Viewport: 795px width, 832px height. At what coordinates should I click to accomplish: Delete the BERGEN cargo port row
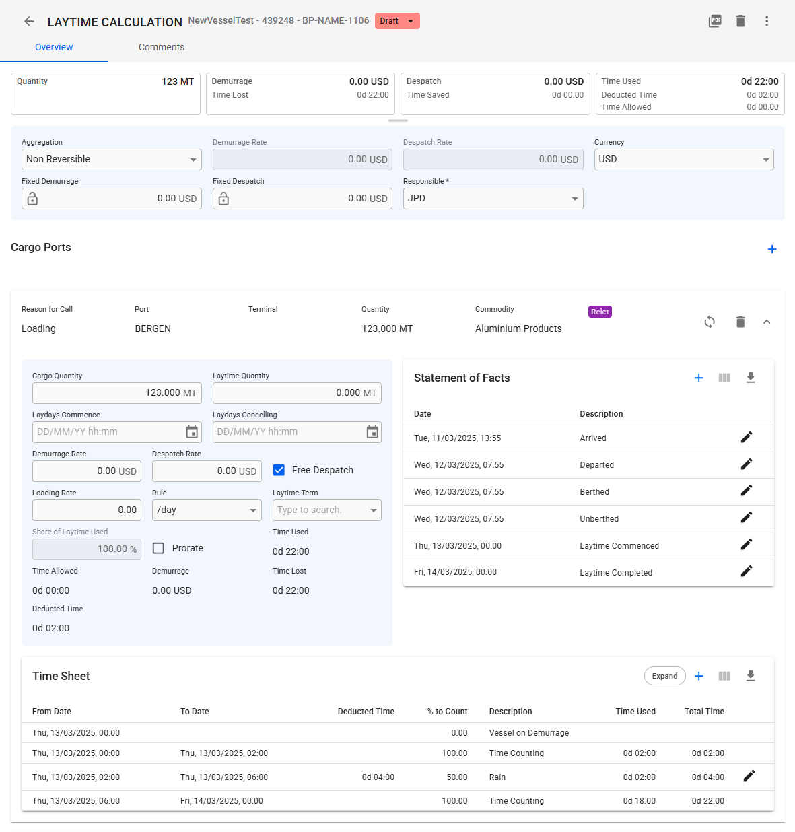click(x=740, y=322)
